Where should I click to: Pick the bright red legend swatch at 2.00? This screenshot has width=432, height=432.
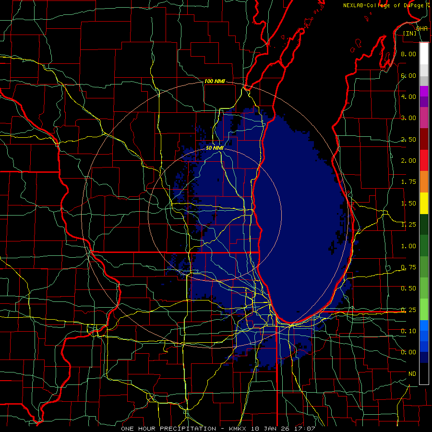point(424,161)
